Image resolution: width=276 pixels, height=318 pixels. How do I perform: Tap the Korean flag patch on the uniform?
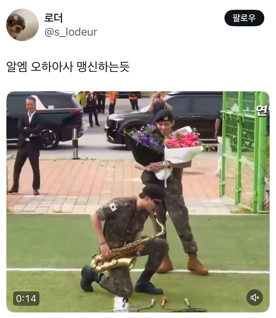[113, 207]
